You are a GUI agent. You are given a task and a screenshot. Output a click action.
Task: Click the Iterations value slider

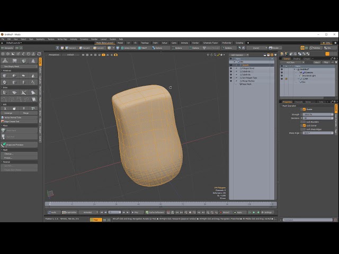(318, 118)
